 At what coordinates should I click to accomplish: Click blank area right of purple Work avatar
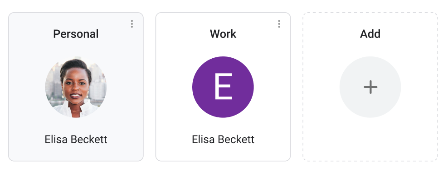(x=272, y=87)
